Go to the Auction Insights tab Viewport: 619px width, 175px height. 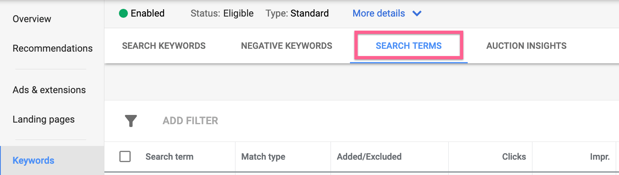tap(526, 46)
